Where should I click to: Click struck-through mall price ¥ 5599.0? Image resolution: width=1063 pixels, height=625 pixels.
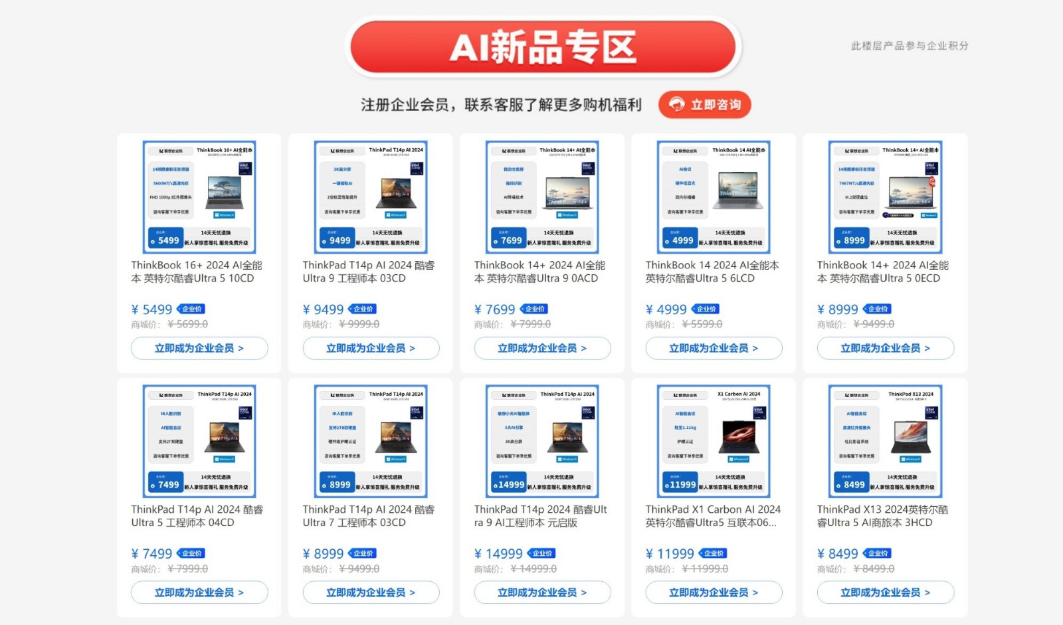(702, 324)
